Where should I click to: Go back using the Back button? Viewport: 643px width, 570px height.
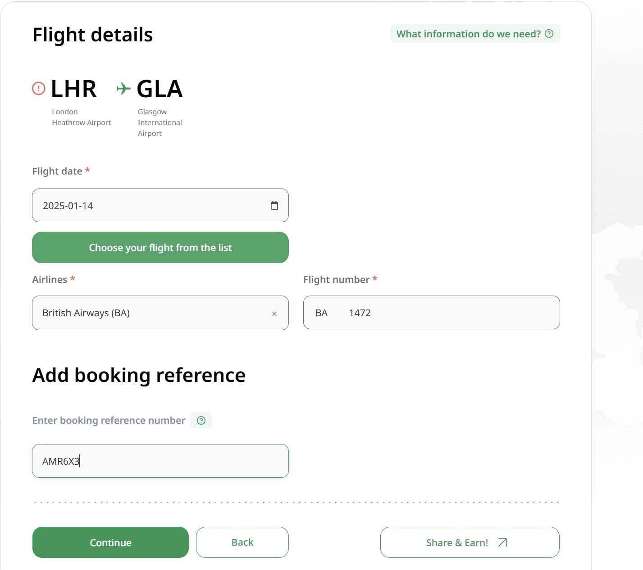242,542
